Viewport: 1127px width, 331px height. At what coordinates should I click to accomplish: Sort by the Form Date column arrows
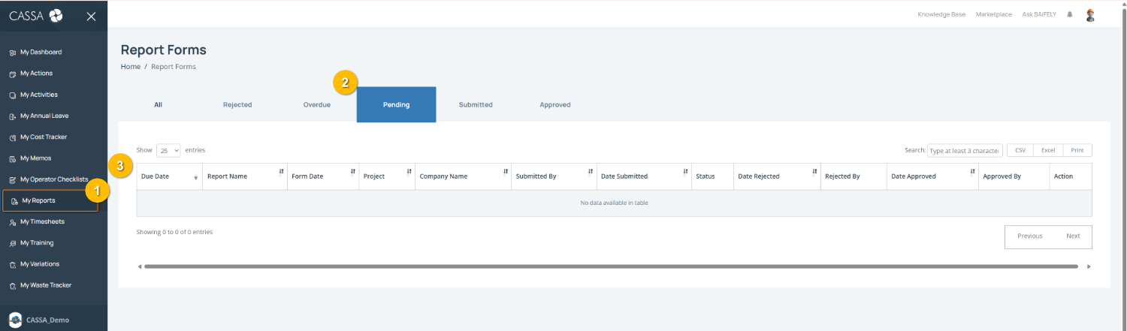[x=352, y=172]
